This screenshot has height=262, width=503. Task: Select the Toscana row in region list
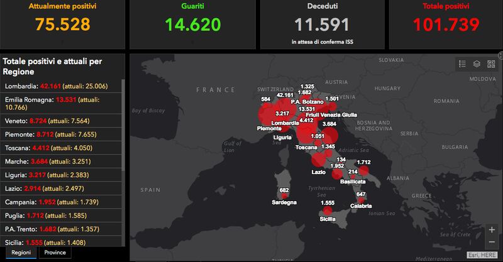[61, 148]
